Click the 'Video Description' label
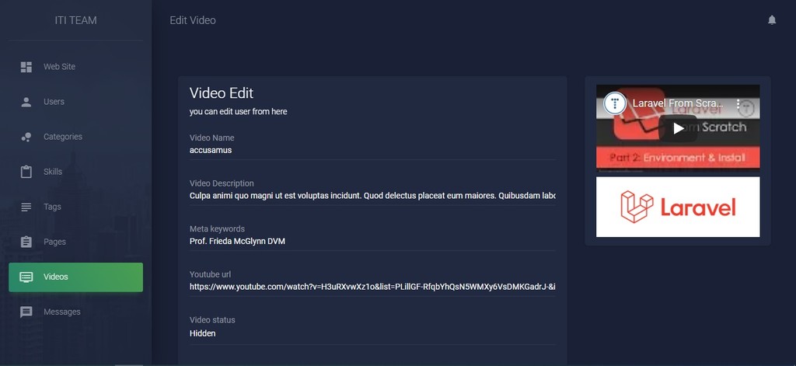The width and height of the screenshot is (796, 366). (x=222, y=183)
